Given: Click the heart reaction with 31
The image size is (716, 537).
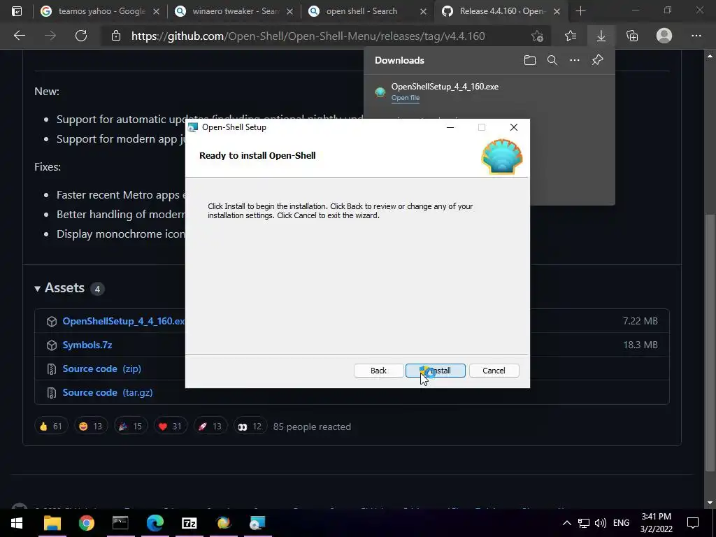Looking at the screenshot, I should (171, 426).
